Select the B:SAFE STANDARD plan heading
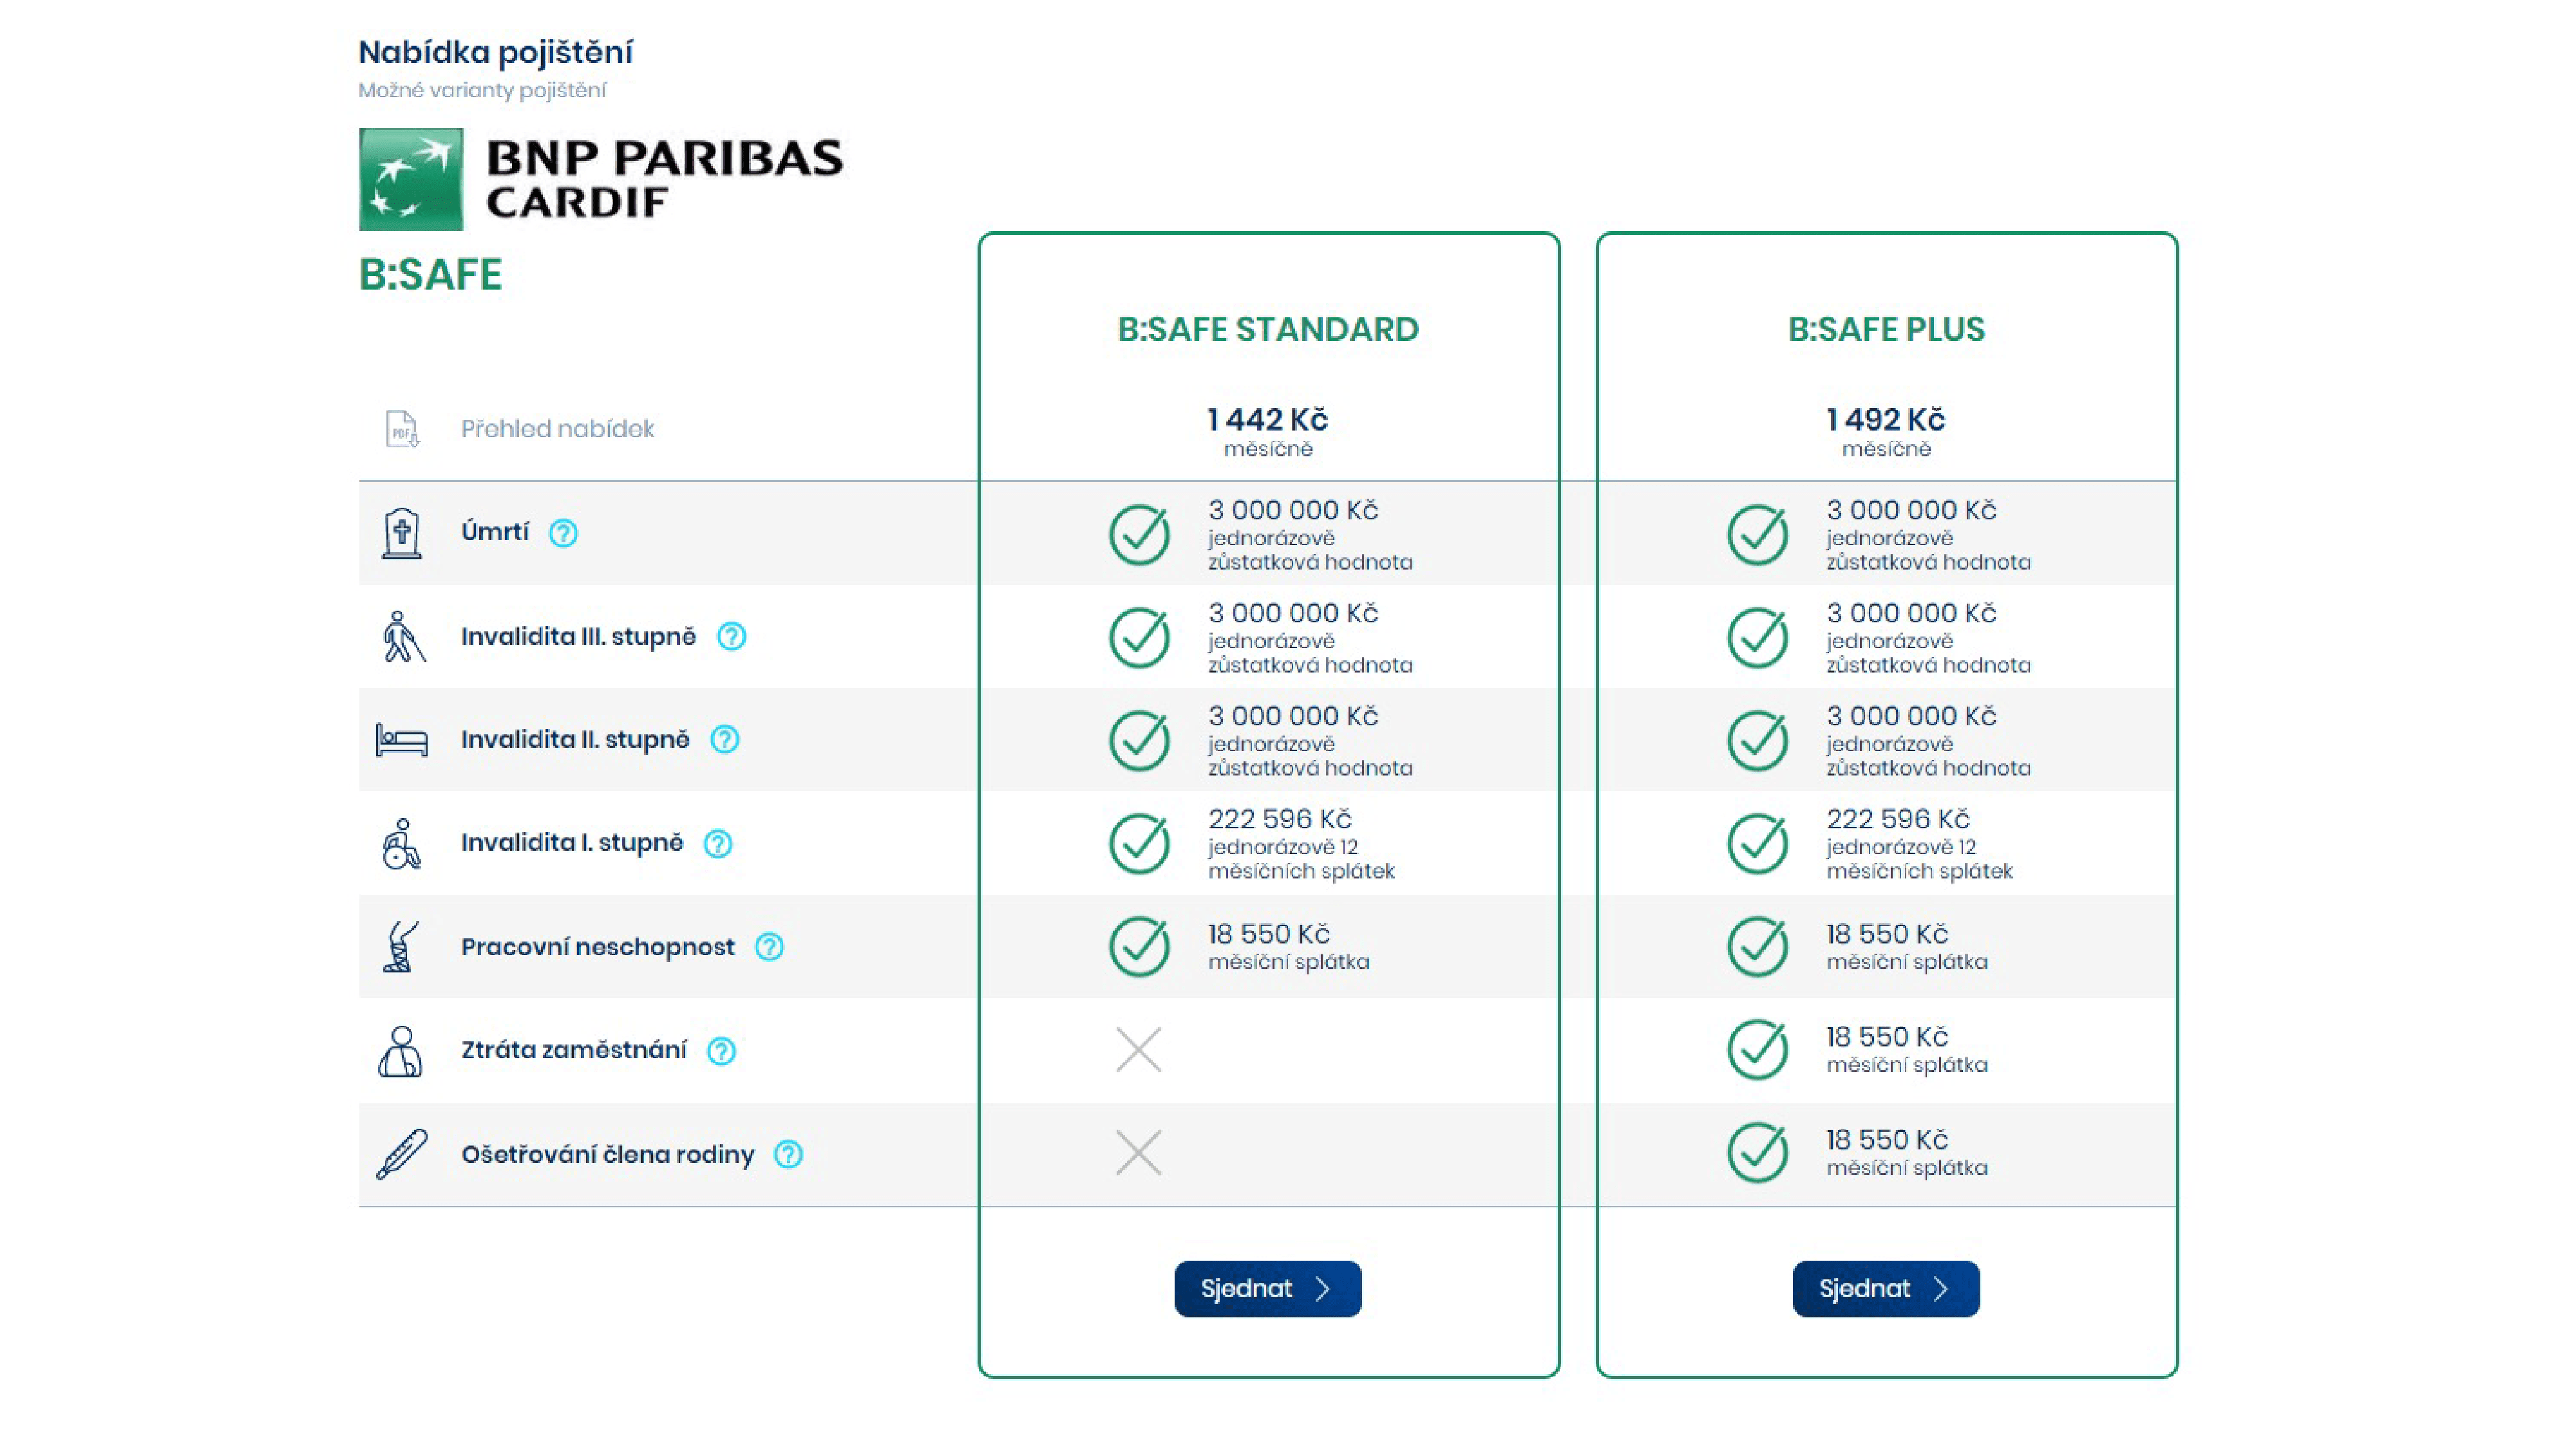 pyautogui.click(x=1267, y=330)
